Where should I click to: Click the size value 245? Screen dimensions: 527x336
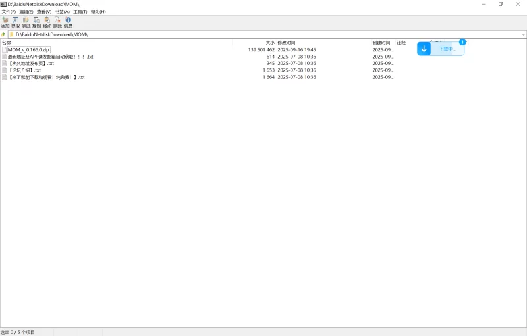click(271, 63)
